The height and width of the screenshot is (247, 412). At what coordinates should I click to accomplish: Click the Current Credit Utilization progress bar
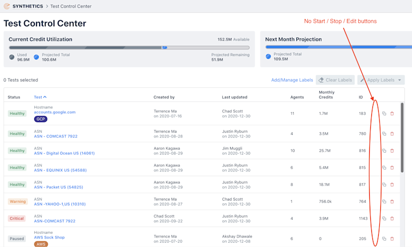coord(129,48)
